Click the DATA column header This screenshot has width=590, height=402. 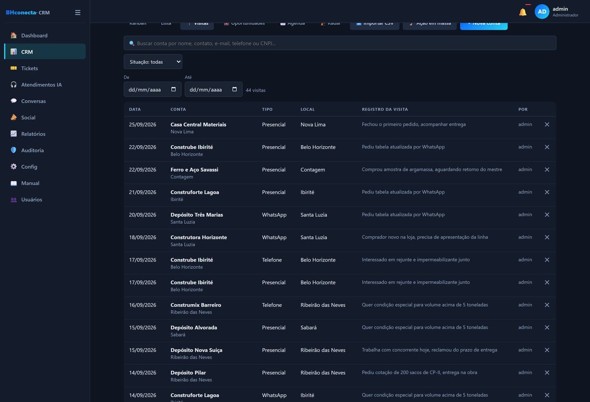(x=135, y=109)
